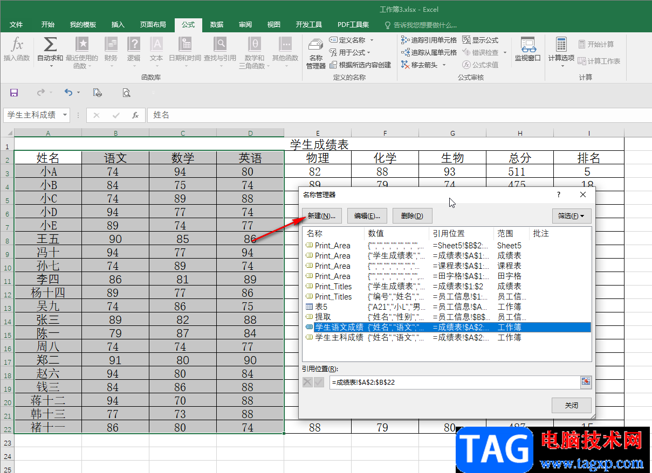Click the print preview icon in quick toolbar

(x=126, y=93)
